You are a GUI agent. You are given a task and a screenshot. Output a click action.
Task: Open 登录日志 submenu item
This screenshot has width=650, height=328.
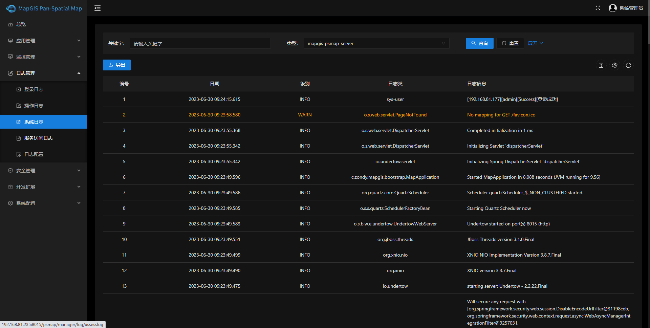click(43, 89)
